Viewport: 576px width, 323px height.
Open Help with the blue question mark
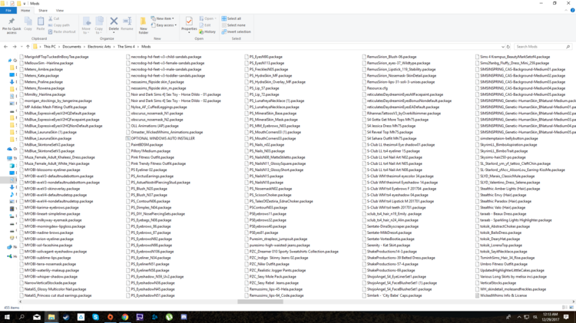pos(572,10)
